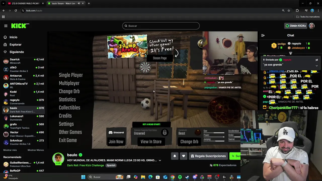
Task: Open the user profile avatar
Action: tap(312, 26)
